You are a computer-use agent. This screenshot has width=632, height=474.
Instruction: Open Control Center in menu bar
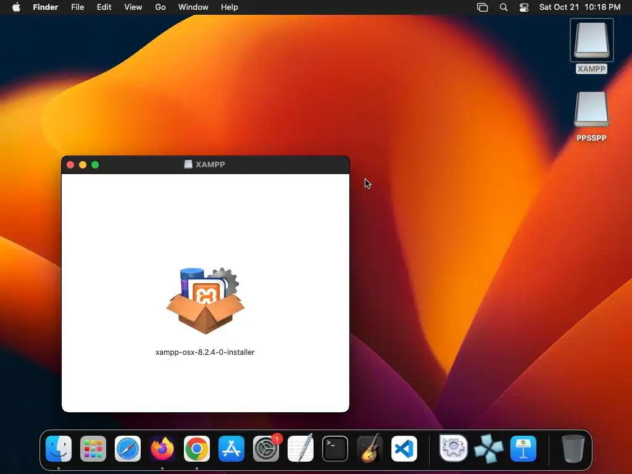[524, 7]
